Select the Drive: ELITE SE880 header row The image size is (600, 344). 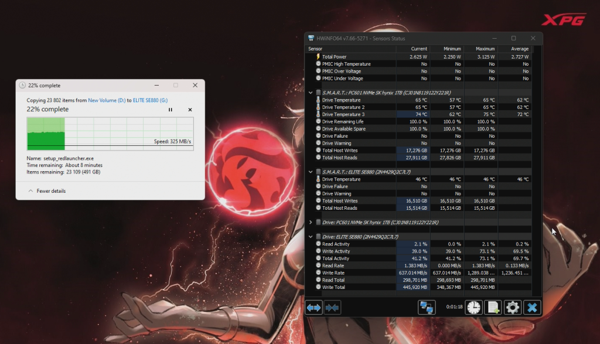point(418,237)
